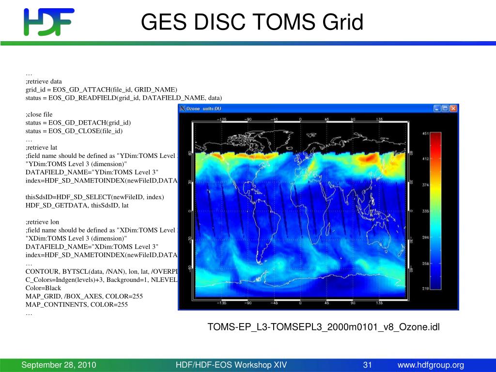The width and height of the screenshot is (496, 372).
Task: Click the 451 color bar label
Action: coord(425,134)
